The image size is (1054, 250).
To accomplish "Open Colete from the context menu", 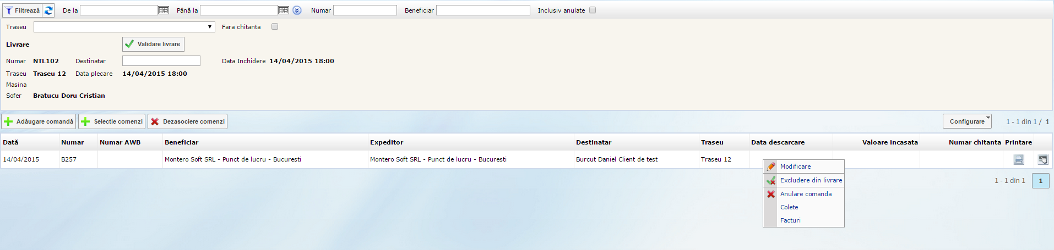I will [789, 207].
